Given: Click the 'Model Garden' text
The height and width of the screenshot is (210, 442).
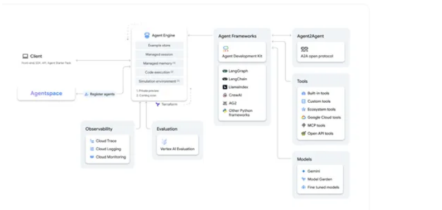Looking at the screenshot, I should (320, 179).
